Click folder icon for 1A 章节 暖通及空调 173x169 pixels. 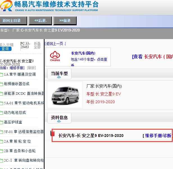(1, 75)
